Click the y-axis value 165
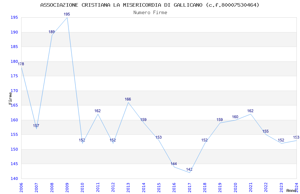Image resolution: width=300 pixels, height=194 pixels. pos(14,105)
